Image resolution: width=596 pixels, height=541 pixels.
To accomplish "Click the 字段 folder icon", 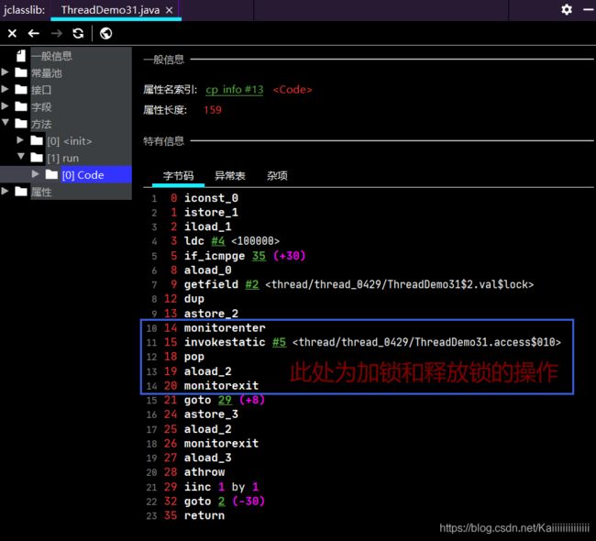I will [21, 106].
